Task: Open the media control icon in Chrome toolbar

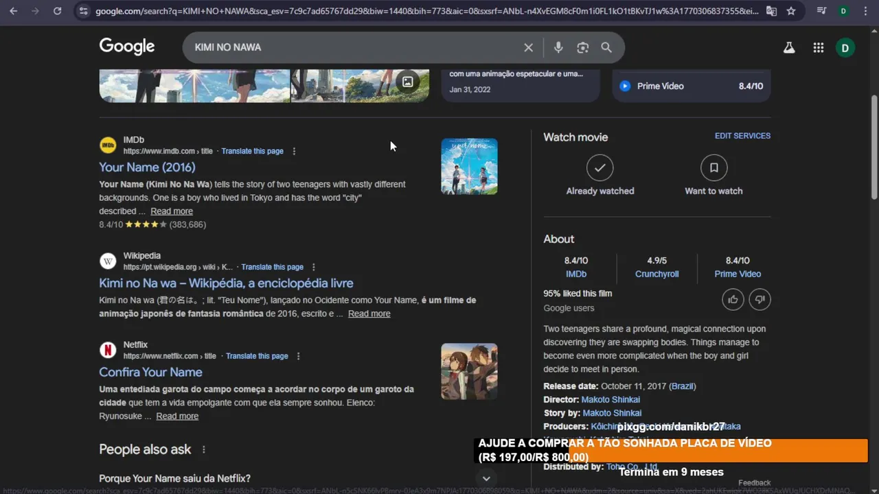Action: pos(822,11)
